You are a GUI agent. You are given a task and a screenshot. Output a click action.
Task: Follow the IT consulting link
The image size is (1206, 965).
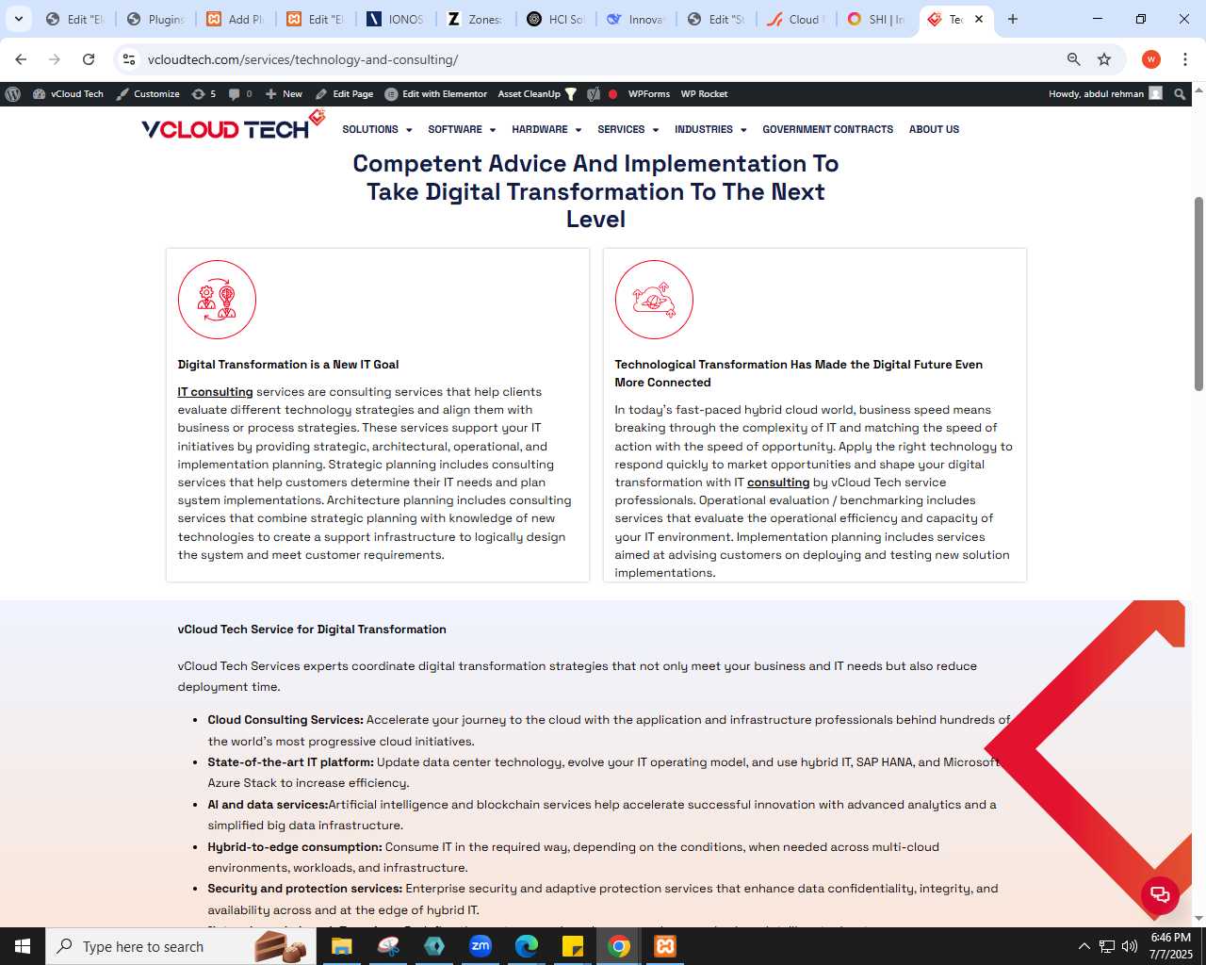(215, 392)
